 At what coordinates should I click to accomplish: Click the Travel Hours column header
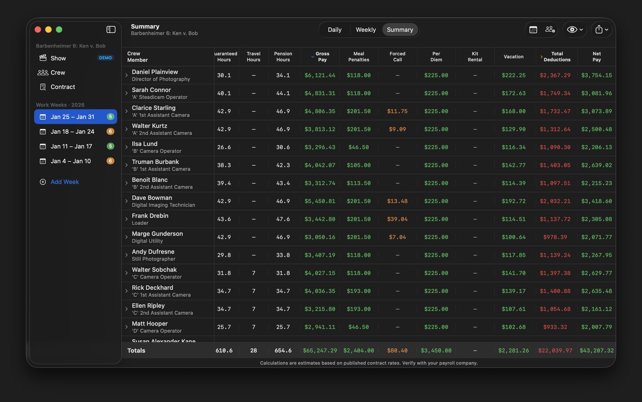(x=253, y=57)
